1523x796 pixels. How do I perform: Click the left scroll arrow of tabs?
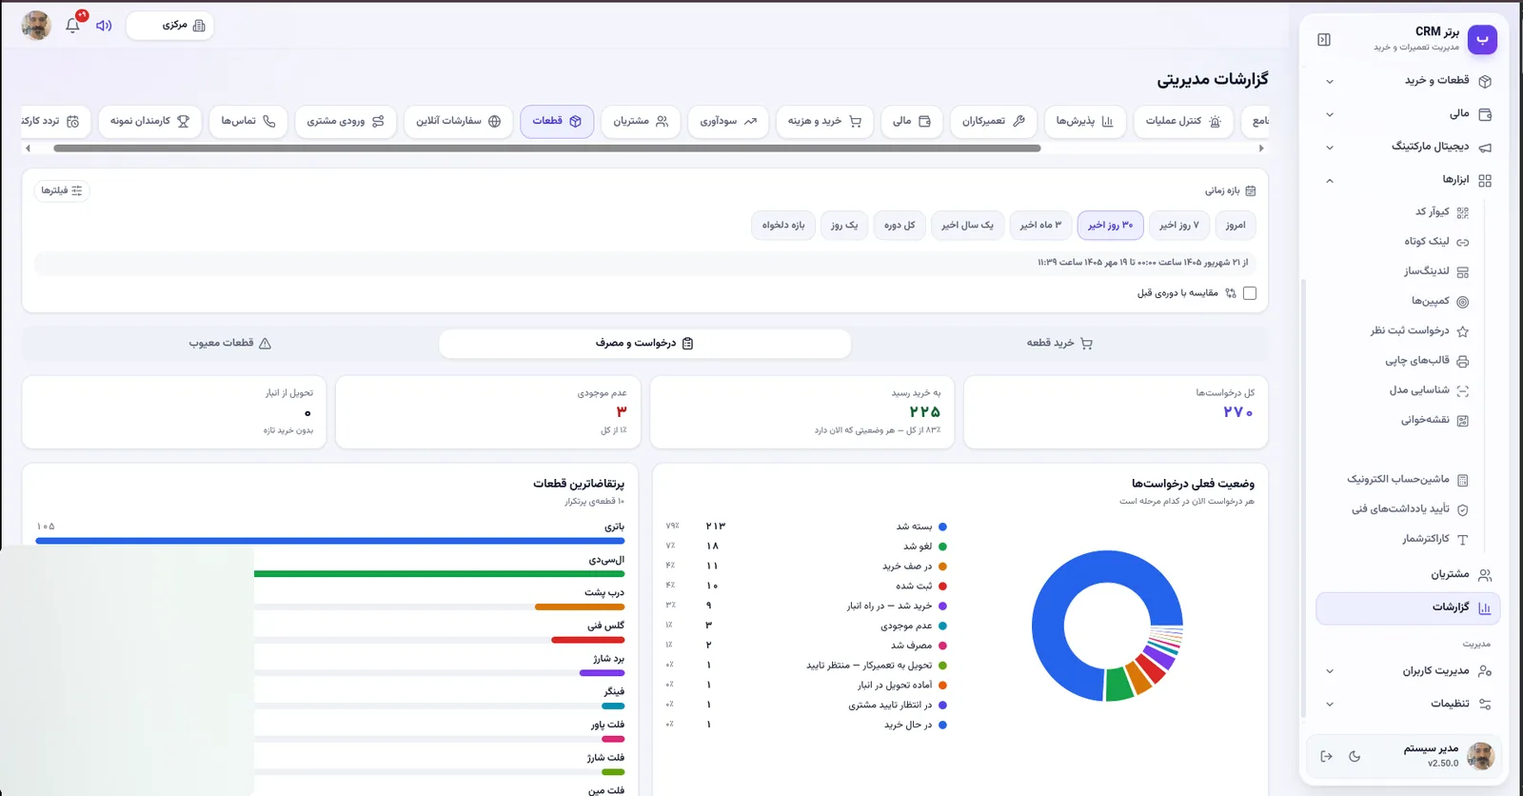[x=28, y=149]
